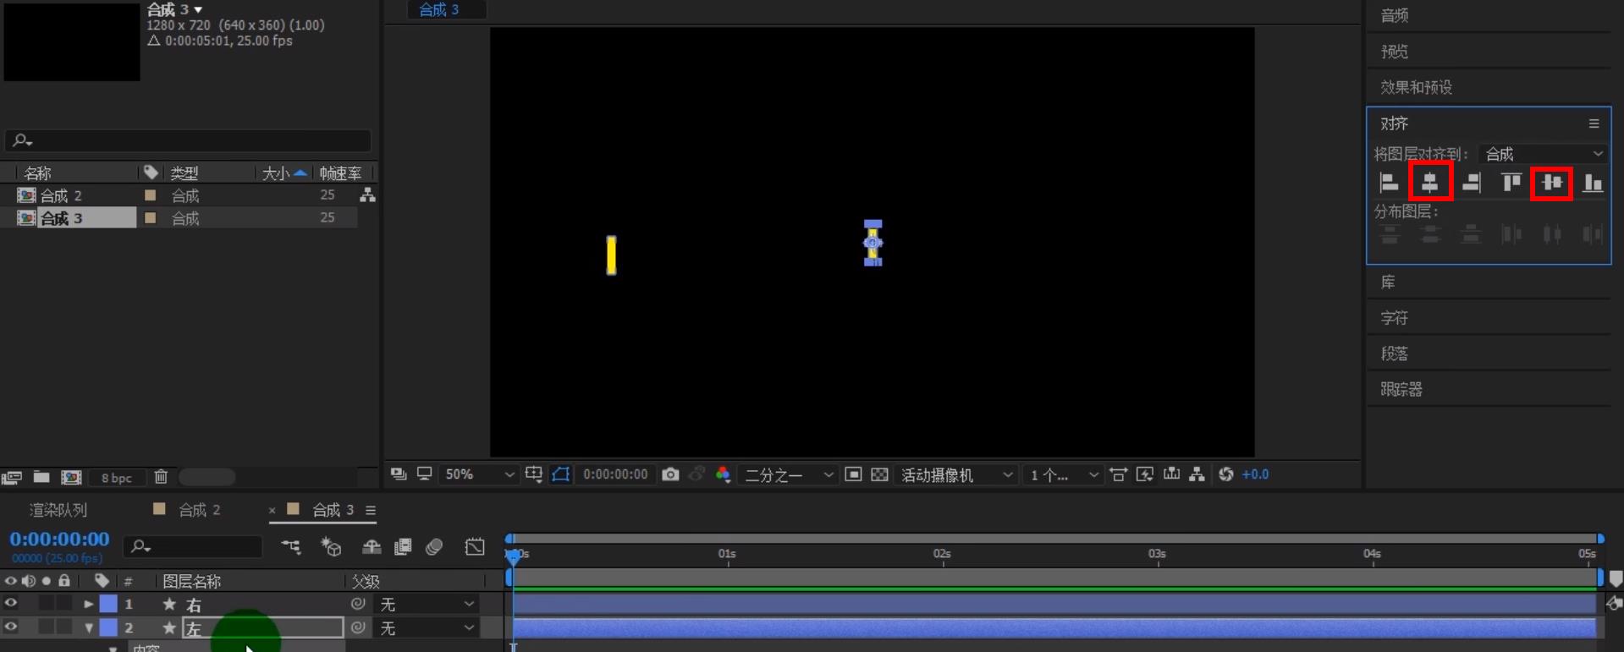1624x652 pixels.
Task: Align layers to the bottom edge
Action: click(x=1593, y=183)
